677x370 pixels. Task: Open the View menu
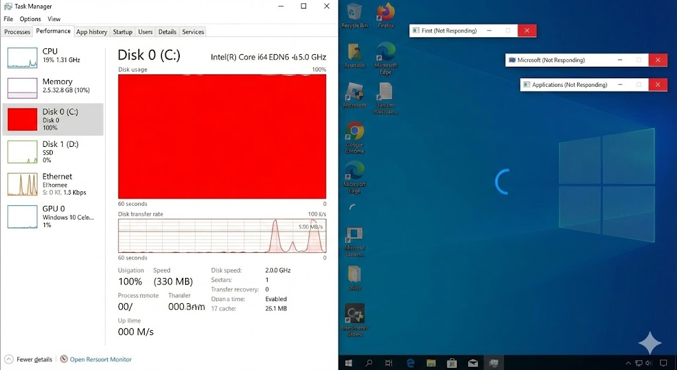[54, 19]
